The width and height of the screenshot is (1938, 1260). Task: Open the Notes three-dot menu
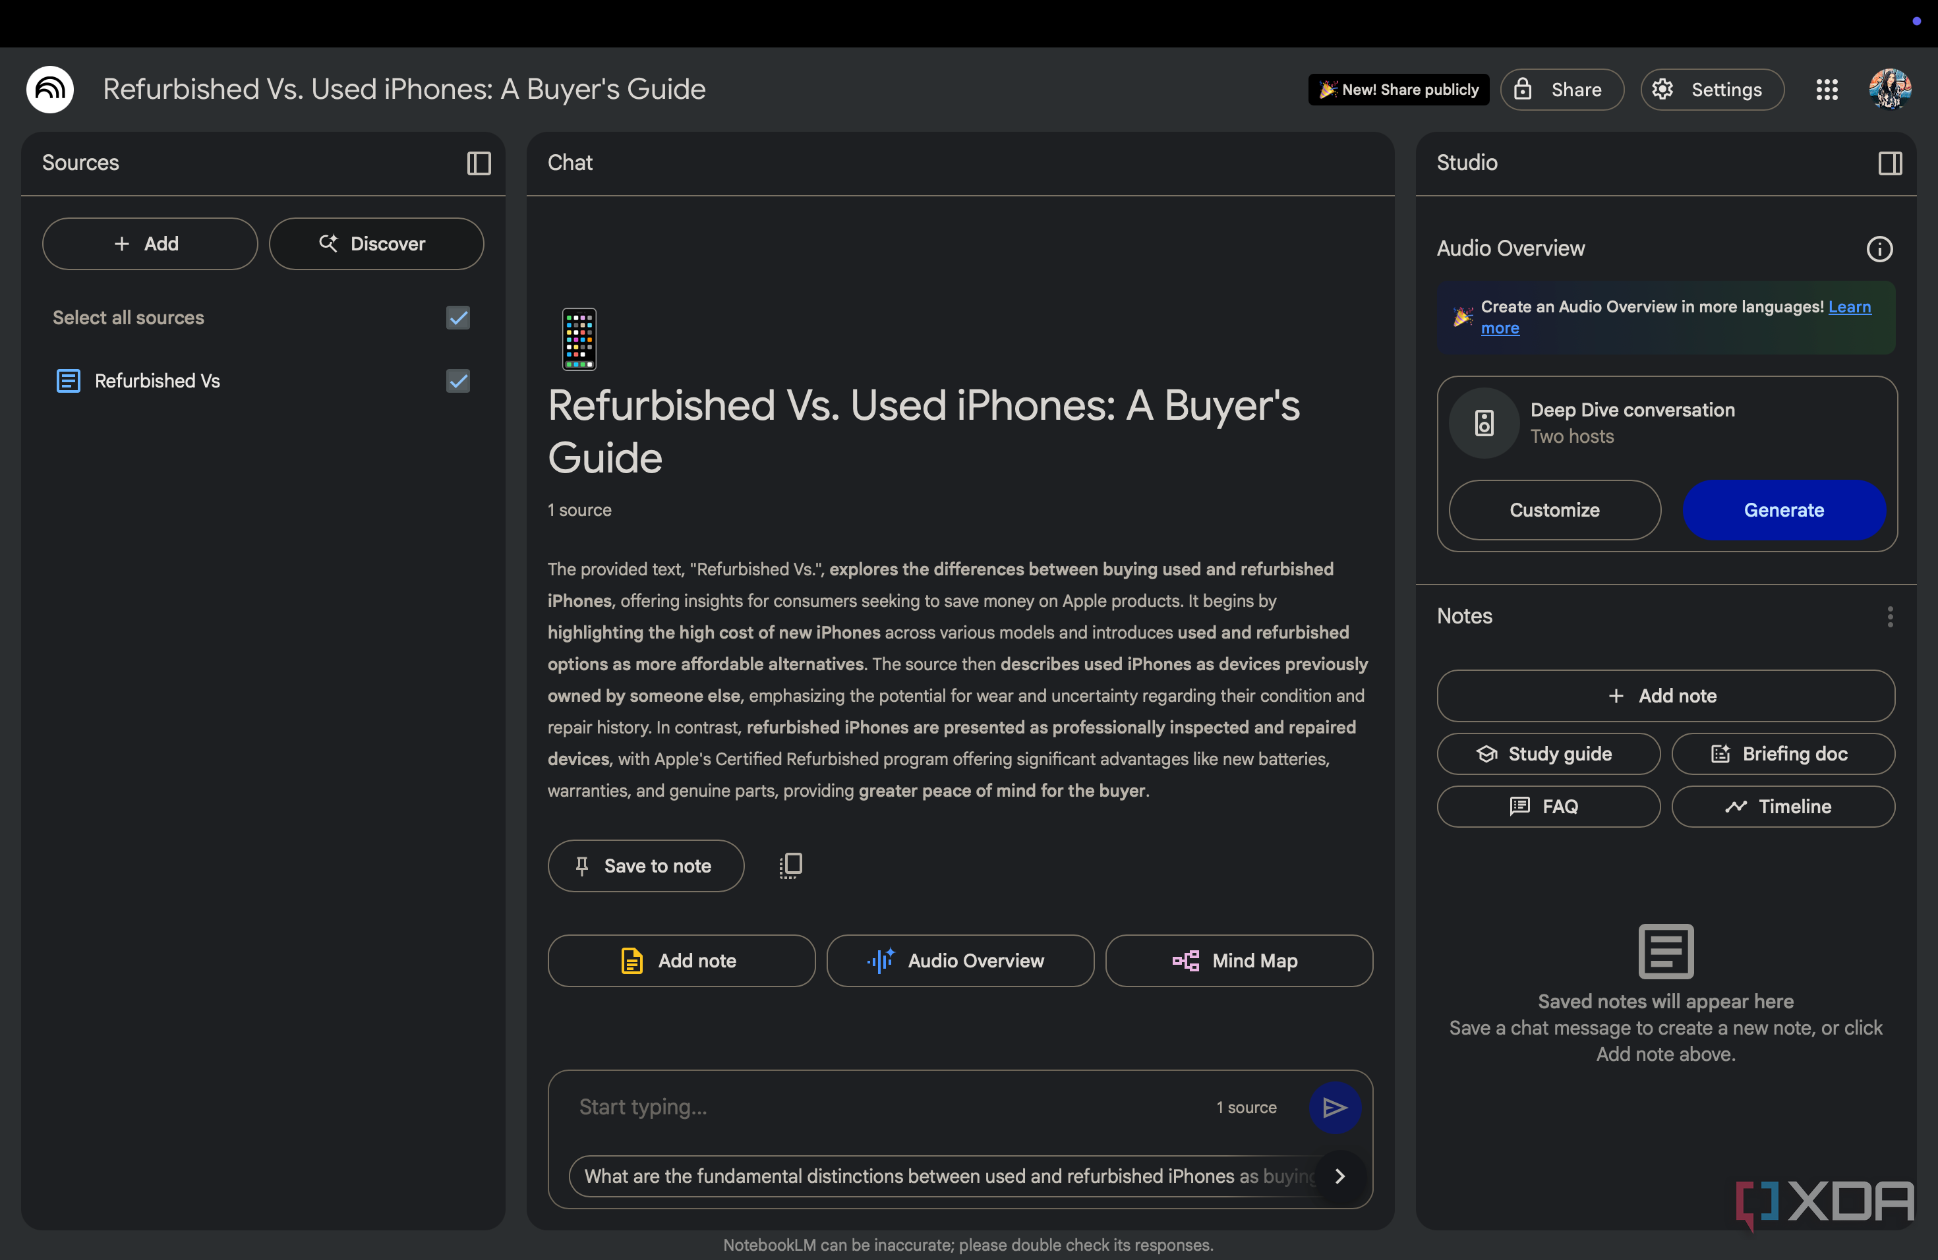click(x=1890, y=617)
